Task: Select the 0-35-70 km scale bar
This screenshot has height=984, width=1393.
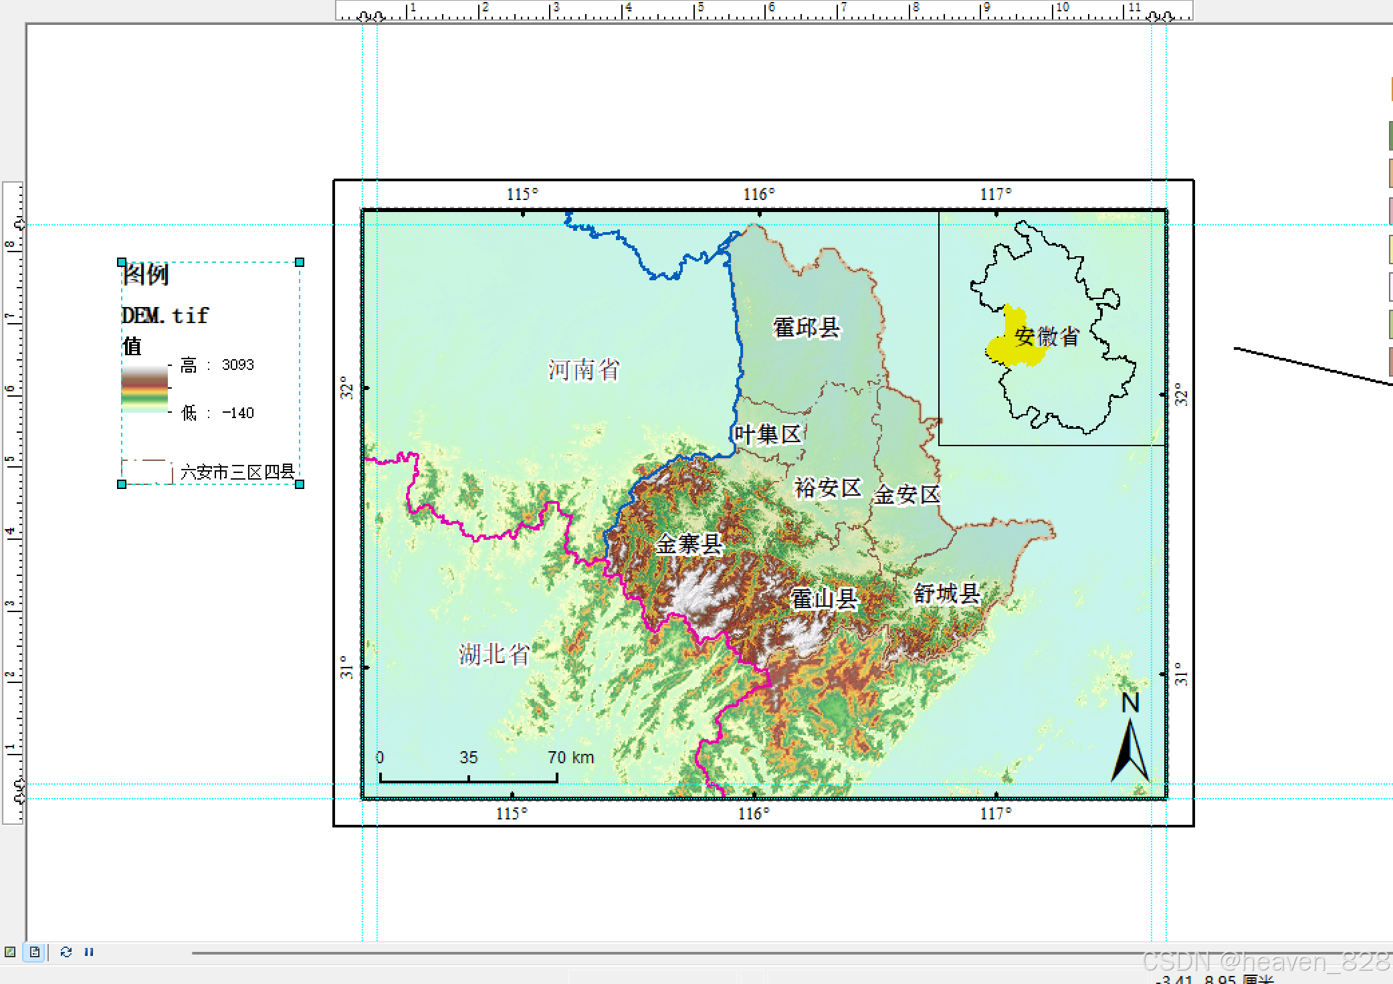Action: tap(468, 779)
